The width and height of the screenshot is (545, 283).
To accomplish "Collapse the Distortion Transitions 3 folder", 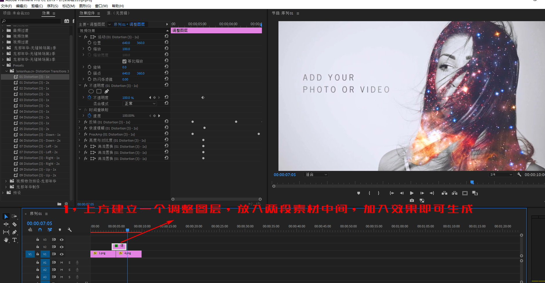I will click(7, 71).
